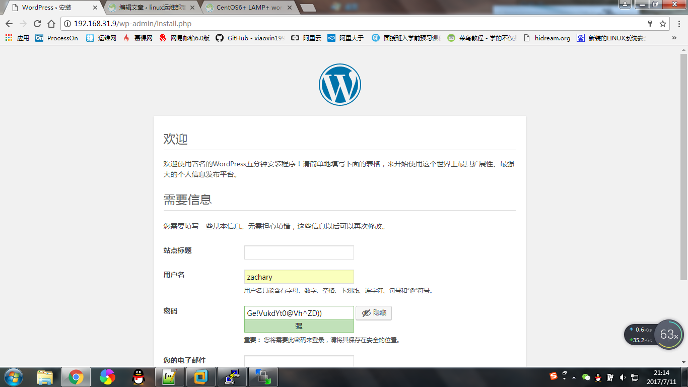Click the forward navigation arrow

[x=23, y=24]
